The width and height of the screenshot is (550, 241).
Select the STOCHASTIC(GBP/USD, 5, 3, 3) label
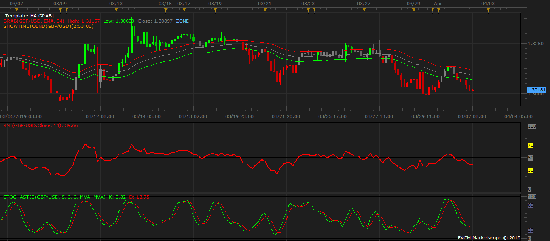[x=53, y=197]
